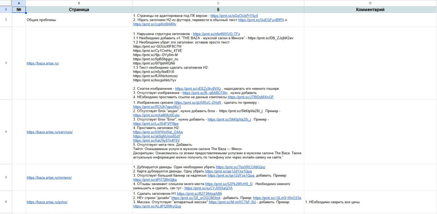Click the text 'Дублируется дважды. Один необзодимо убрать'

pyautogui.click(x=176, y=167)
